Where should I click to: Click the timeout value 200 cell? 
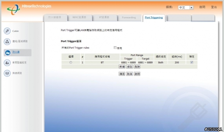177,62
